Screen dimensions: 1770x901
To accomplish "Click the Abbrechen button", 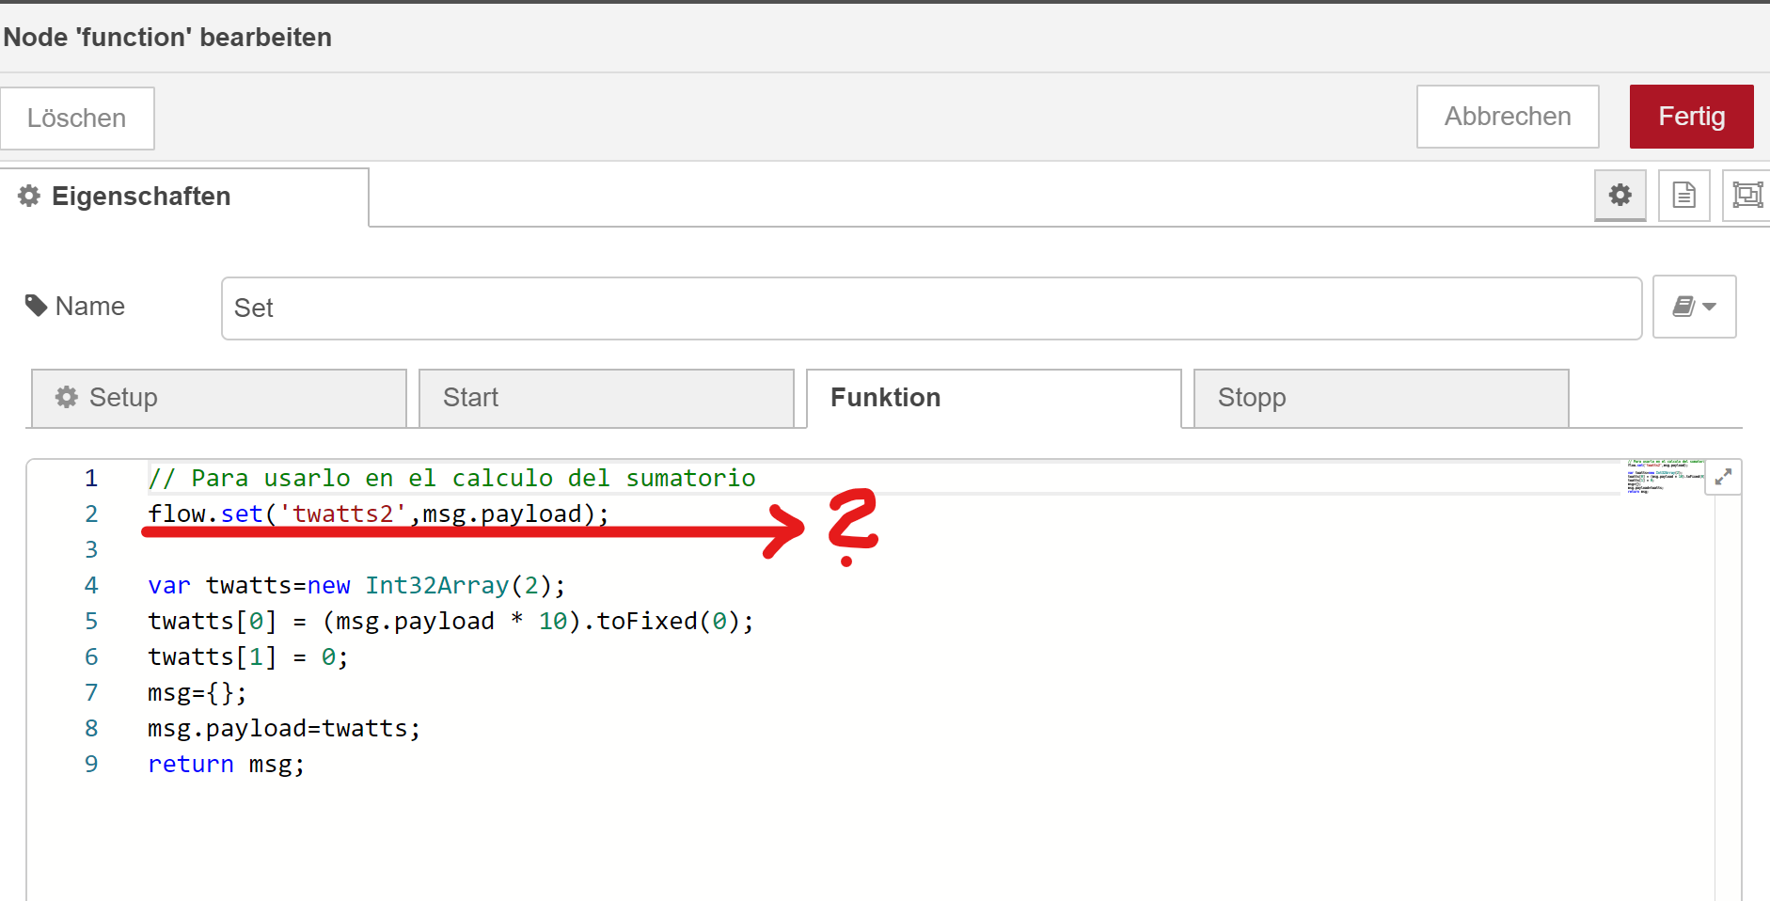I will coord(1508,117).
